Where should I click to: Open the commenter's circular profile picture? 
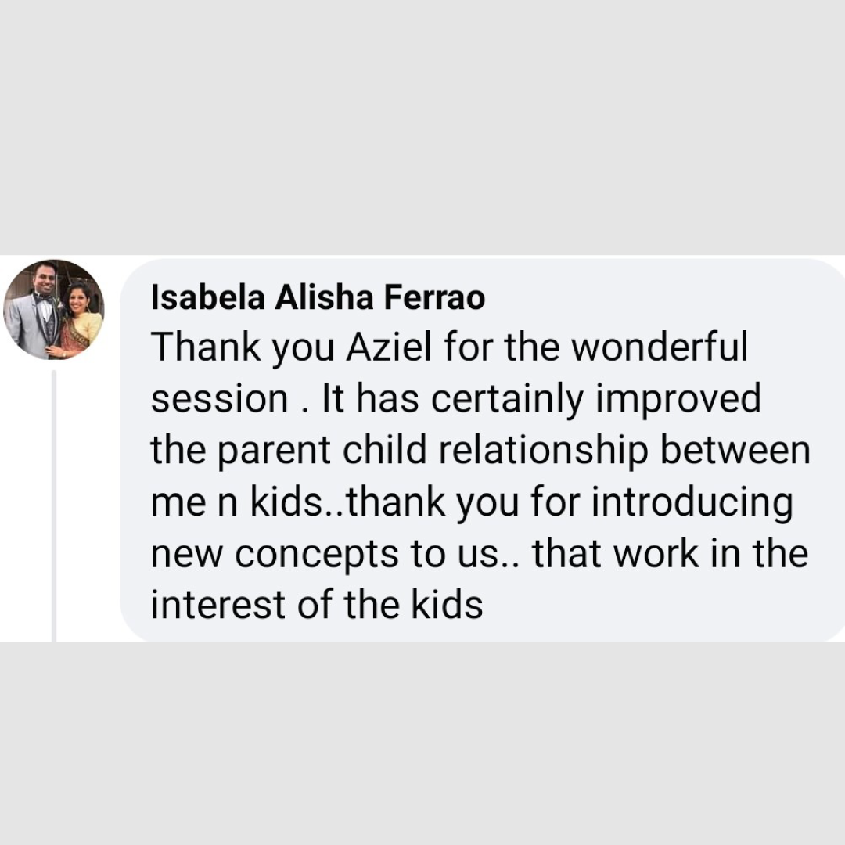click(53, 310)
